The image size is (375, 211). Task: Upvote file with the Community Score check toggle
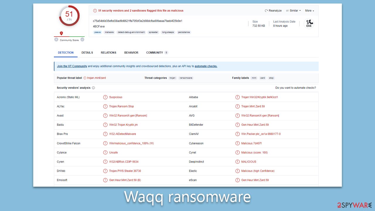tap(82, 39)
